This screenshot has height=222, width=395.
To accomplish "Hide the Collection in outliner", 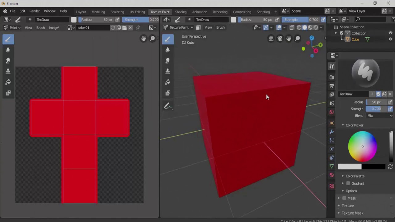I will [x=390, y=33].
